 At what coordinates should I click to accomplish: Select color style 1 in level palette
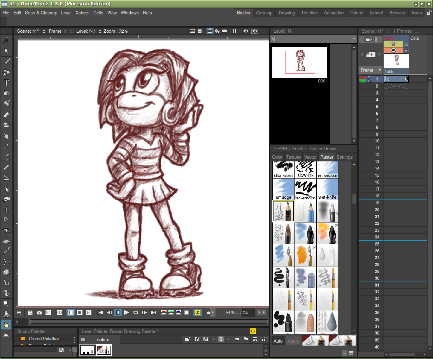point(104,350)
